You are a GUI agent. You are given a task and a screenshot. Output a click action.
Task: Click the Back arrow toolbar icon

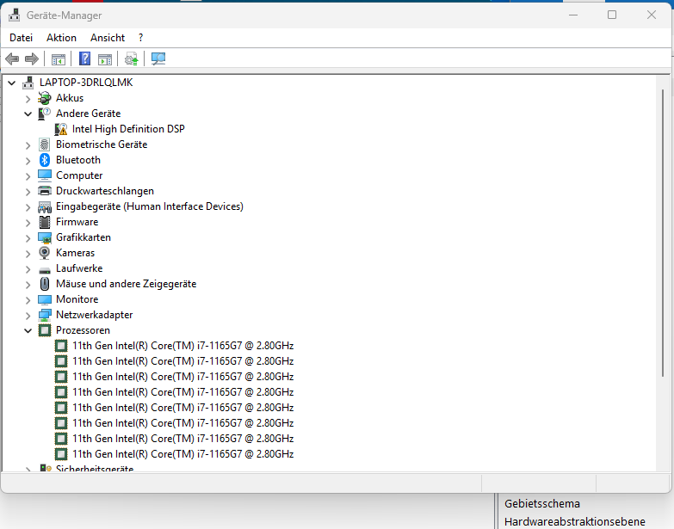12,58
